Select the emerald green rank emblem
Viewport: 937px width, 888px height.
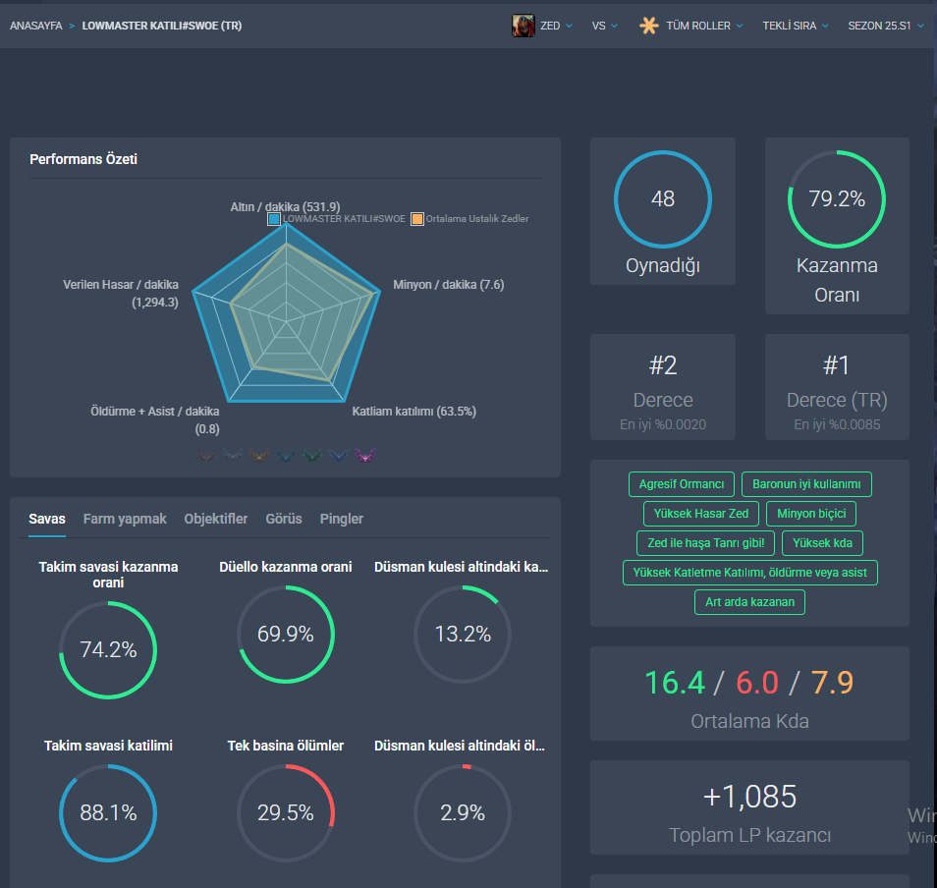tap(312, 456)
